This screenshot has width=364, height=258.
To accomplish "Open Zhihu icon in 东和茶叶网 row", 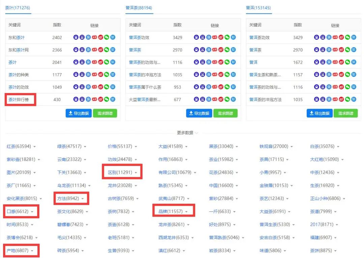I will 113,50.
